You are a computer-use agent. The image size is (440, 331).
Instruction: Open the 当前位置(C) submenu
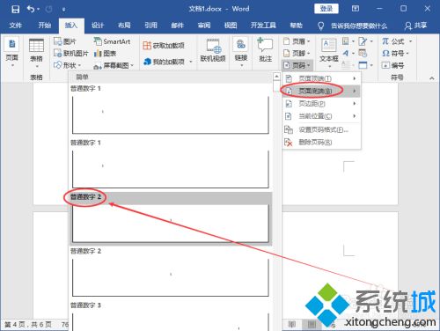coord(321,116)
